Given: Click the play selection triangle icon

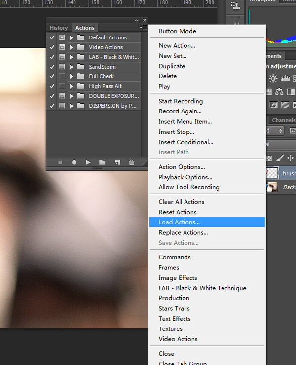Looking at the screenshot, I should (88, 162).
